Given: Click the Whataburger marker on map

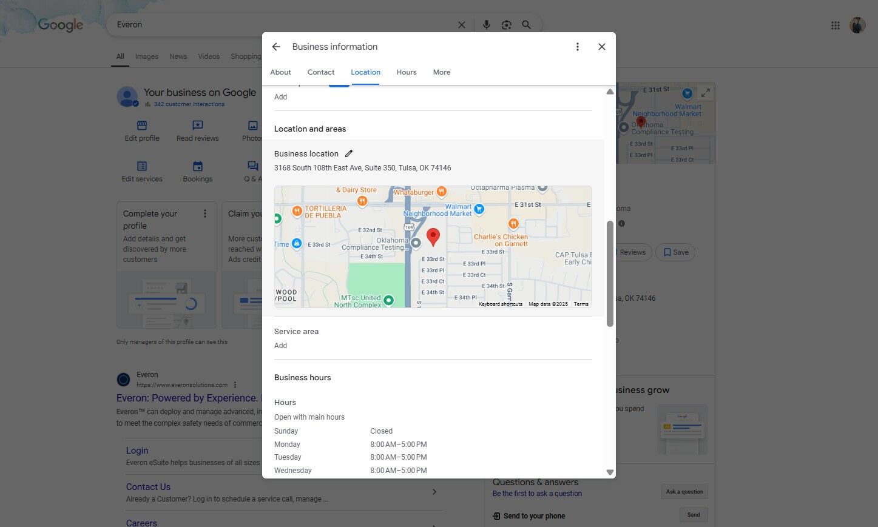Looking at the screenshot, I should click(x=442, y=192).
